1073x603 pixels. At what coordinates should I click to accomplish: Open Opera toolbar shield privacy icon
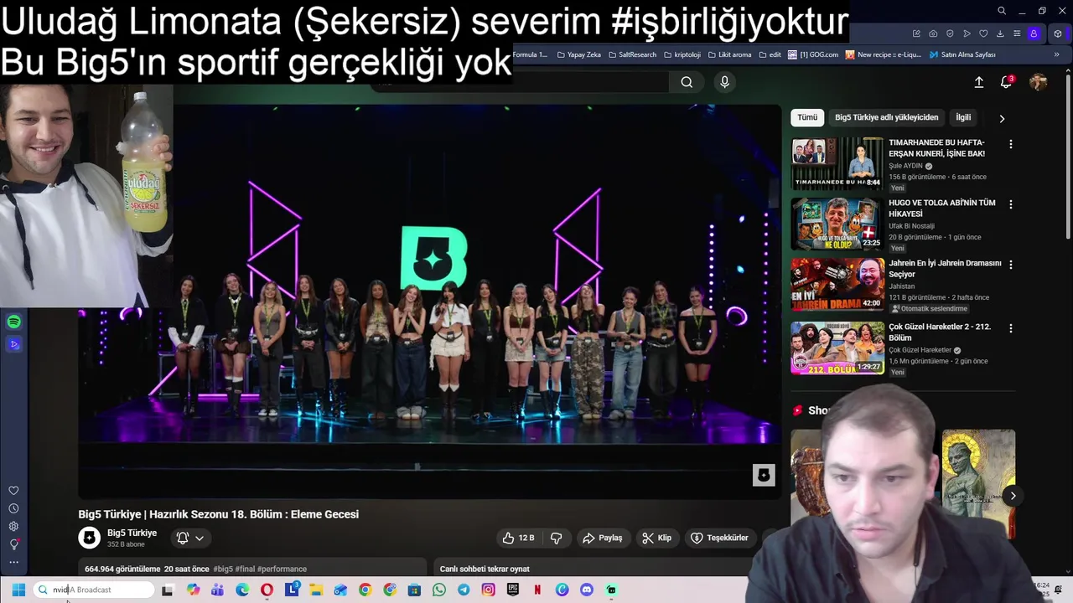[x=950, y=33]
